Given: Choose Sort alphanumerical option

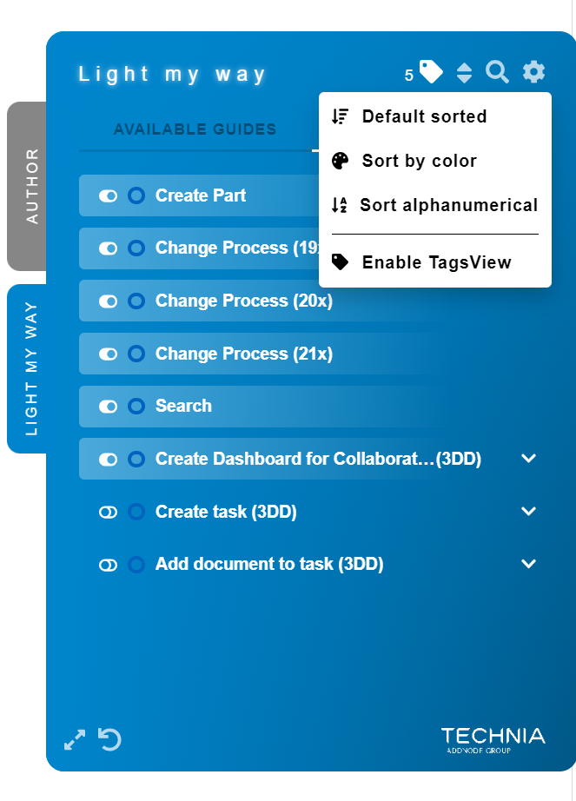Looking at the screenshot, I should pos(435,205).
